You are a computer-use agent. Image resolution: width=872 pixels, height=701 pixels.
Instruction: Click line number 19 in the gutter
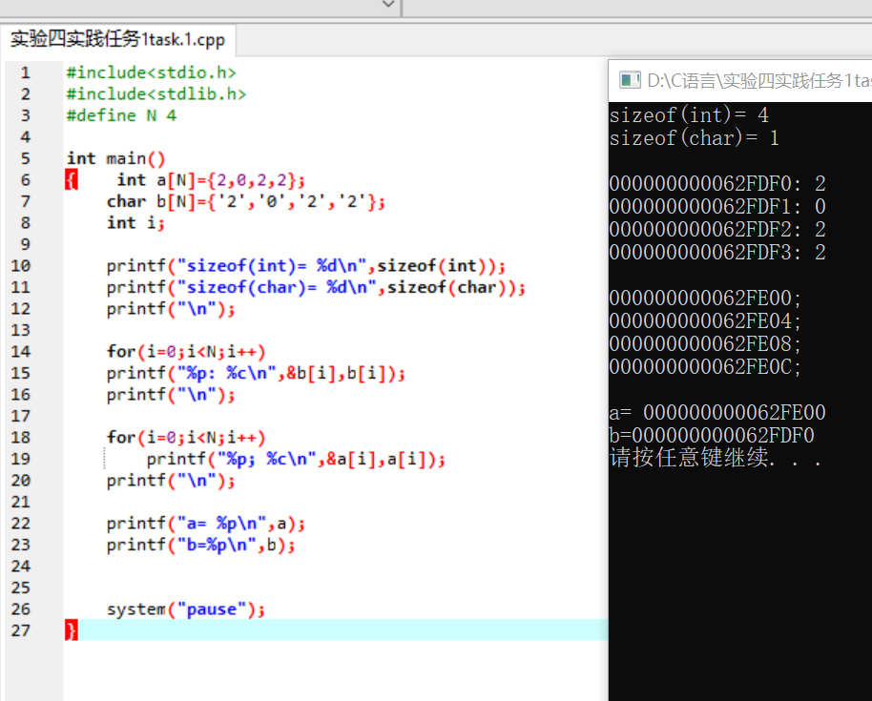(21, 459)
